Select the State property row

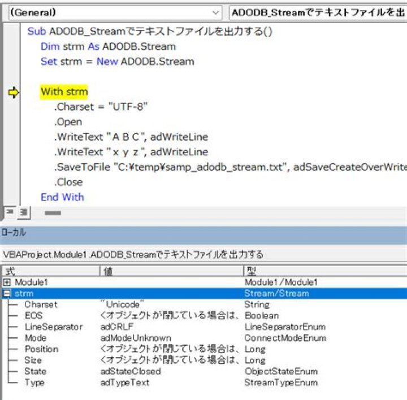(204, 371)
